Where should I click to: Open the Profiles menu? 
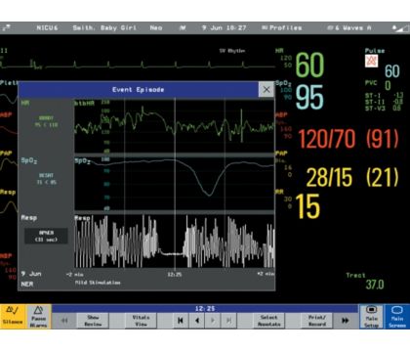pyautogui.click(x=282, y=28)
